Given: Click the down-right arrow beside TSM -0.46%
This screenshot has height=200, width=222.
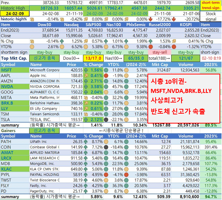Looking at the screenshot, I should click(86, 114).
